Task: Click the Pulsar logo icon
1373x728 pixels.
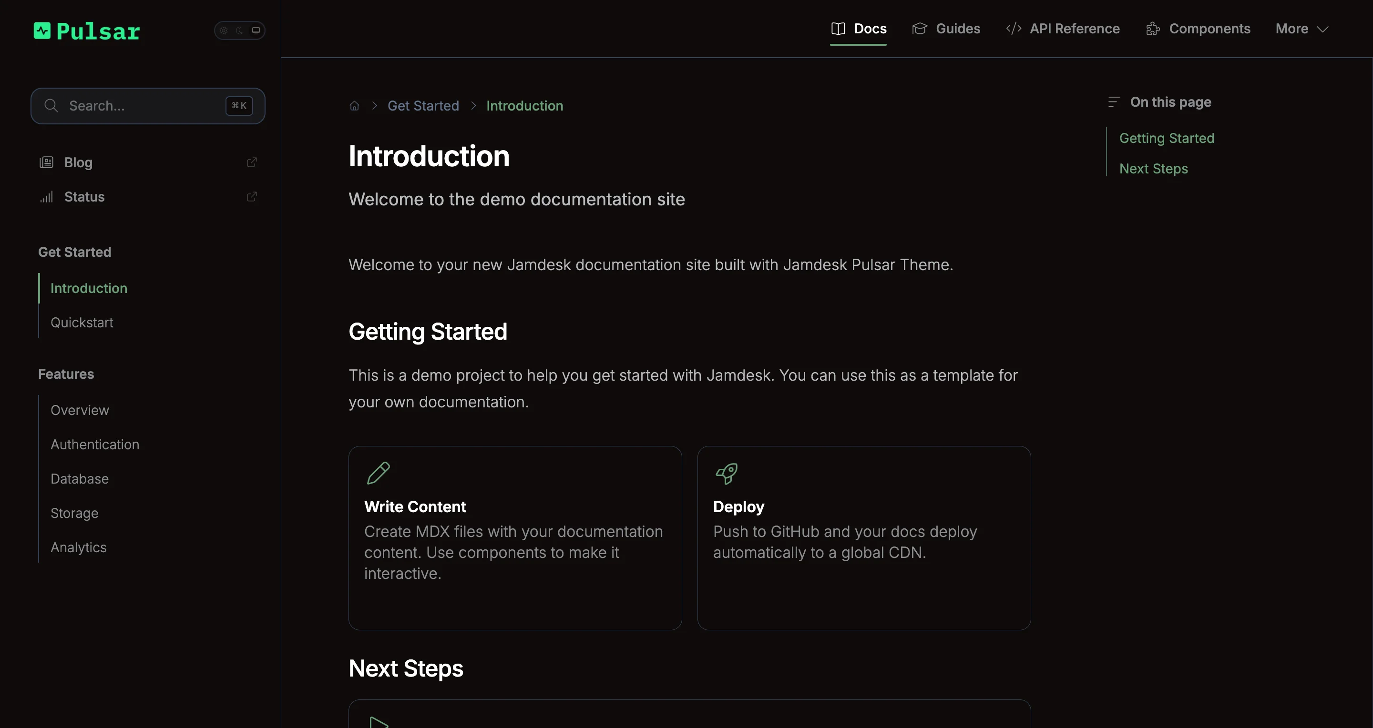Action: 42,31
